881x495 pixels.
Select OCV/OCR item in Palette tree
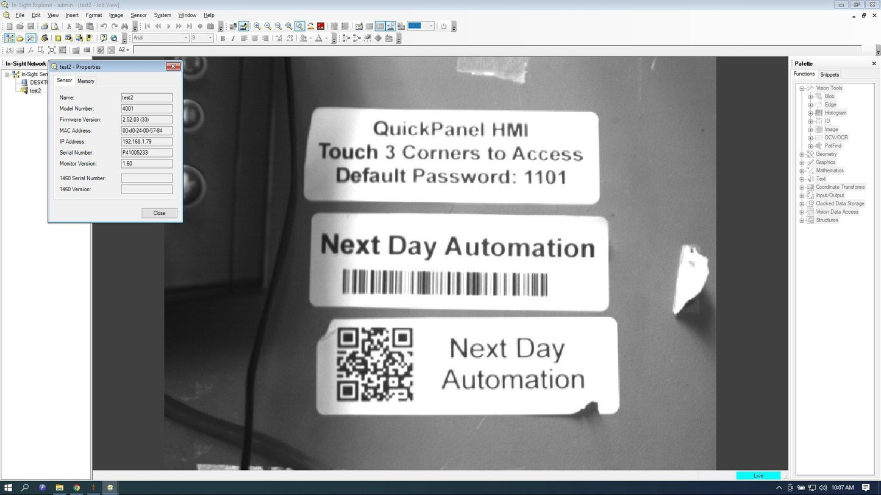tap(836, 138)
